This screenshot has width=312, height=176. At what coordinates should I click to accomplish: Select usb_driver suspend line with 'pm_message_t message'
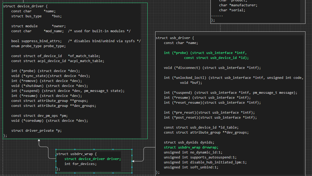tap(230, 92)
